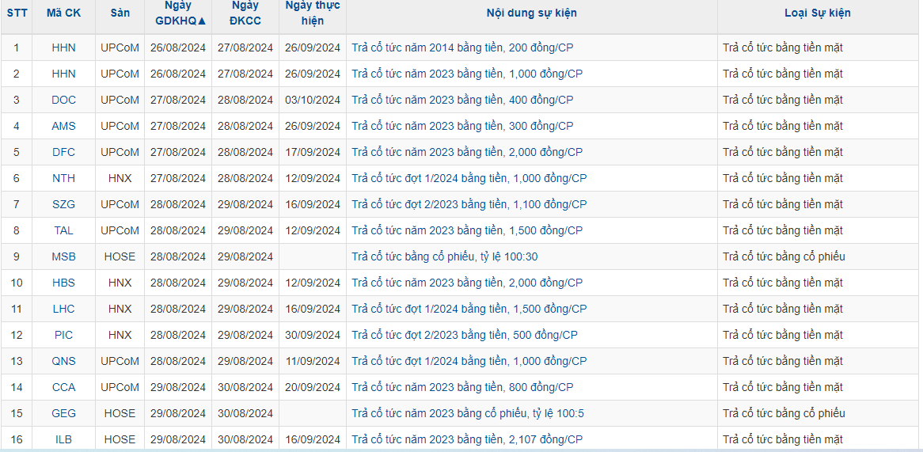Select 'UPCoM' exchange cell in SZG row
923x452 pixels.
point(120,204)
